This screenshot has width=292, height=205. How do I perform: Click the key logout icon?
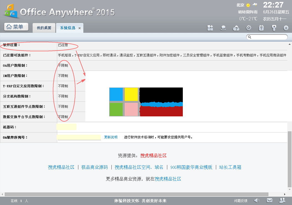(274, 28)
